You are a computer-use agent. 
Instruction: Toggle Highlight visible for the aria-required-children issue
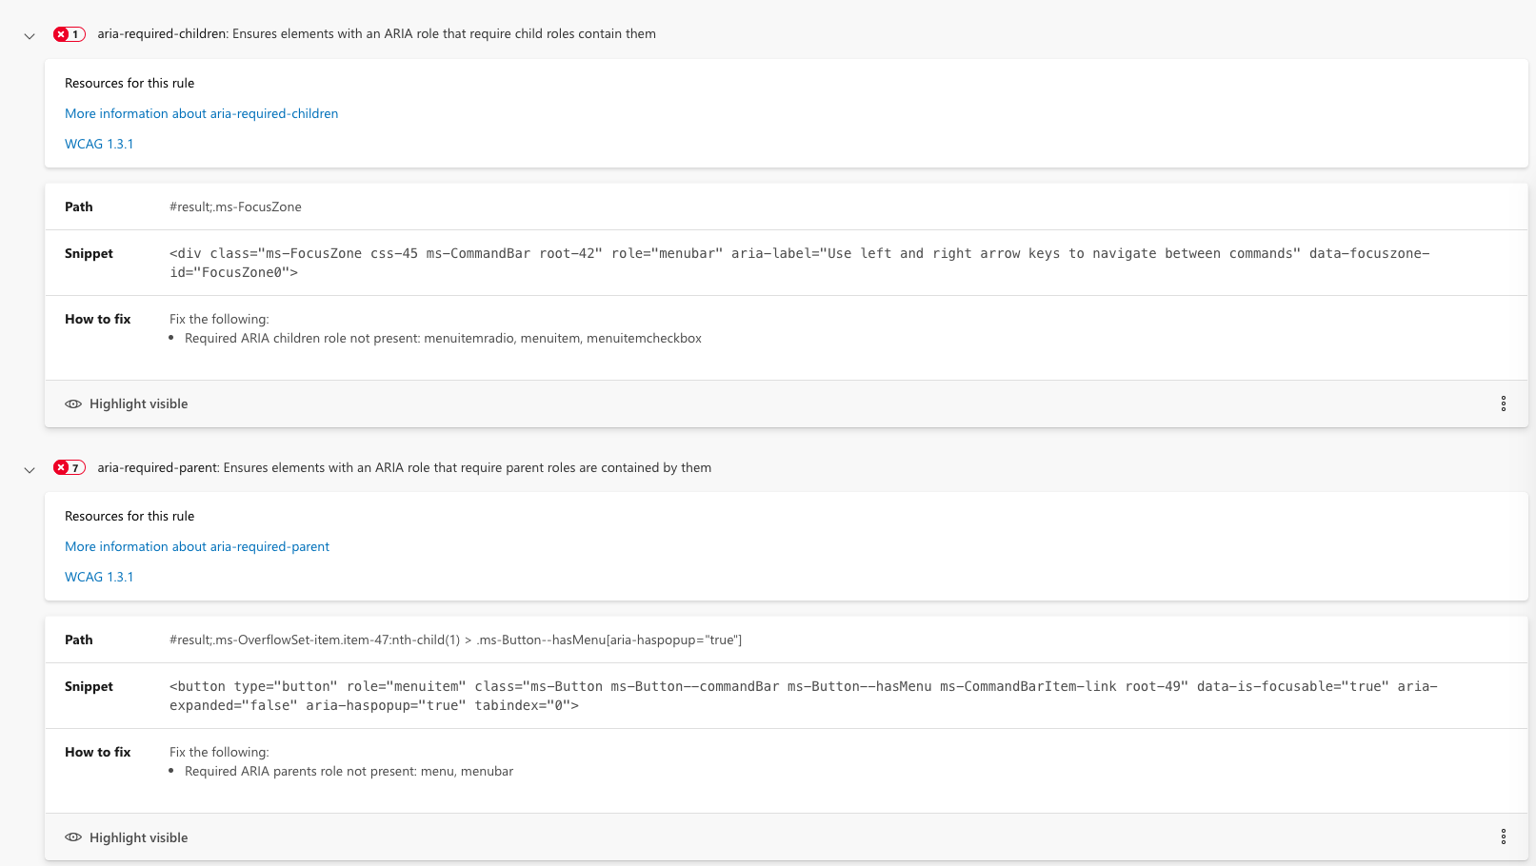click(x=138, y=403)
